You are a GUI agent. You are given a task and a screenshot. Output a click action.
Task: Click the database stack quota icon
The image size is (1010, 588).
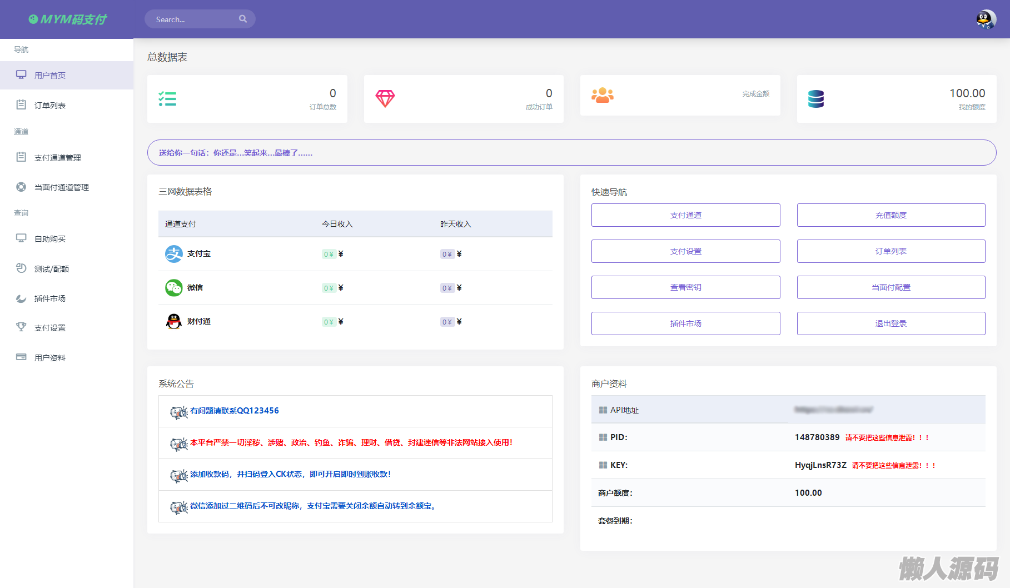click(x=815, y=99)
